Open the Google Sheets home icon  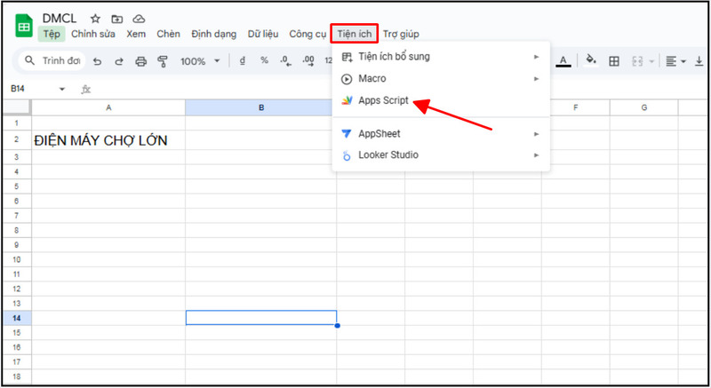click(24, 26)
